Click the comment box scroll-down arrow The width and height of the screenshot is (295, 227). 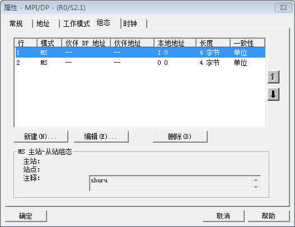[x=256, y=187]
